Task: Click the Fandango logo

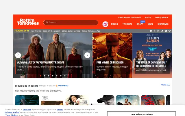Action: point(62,86)
